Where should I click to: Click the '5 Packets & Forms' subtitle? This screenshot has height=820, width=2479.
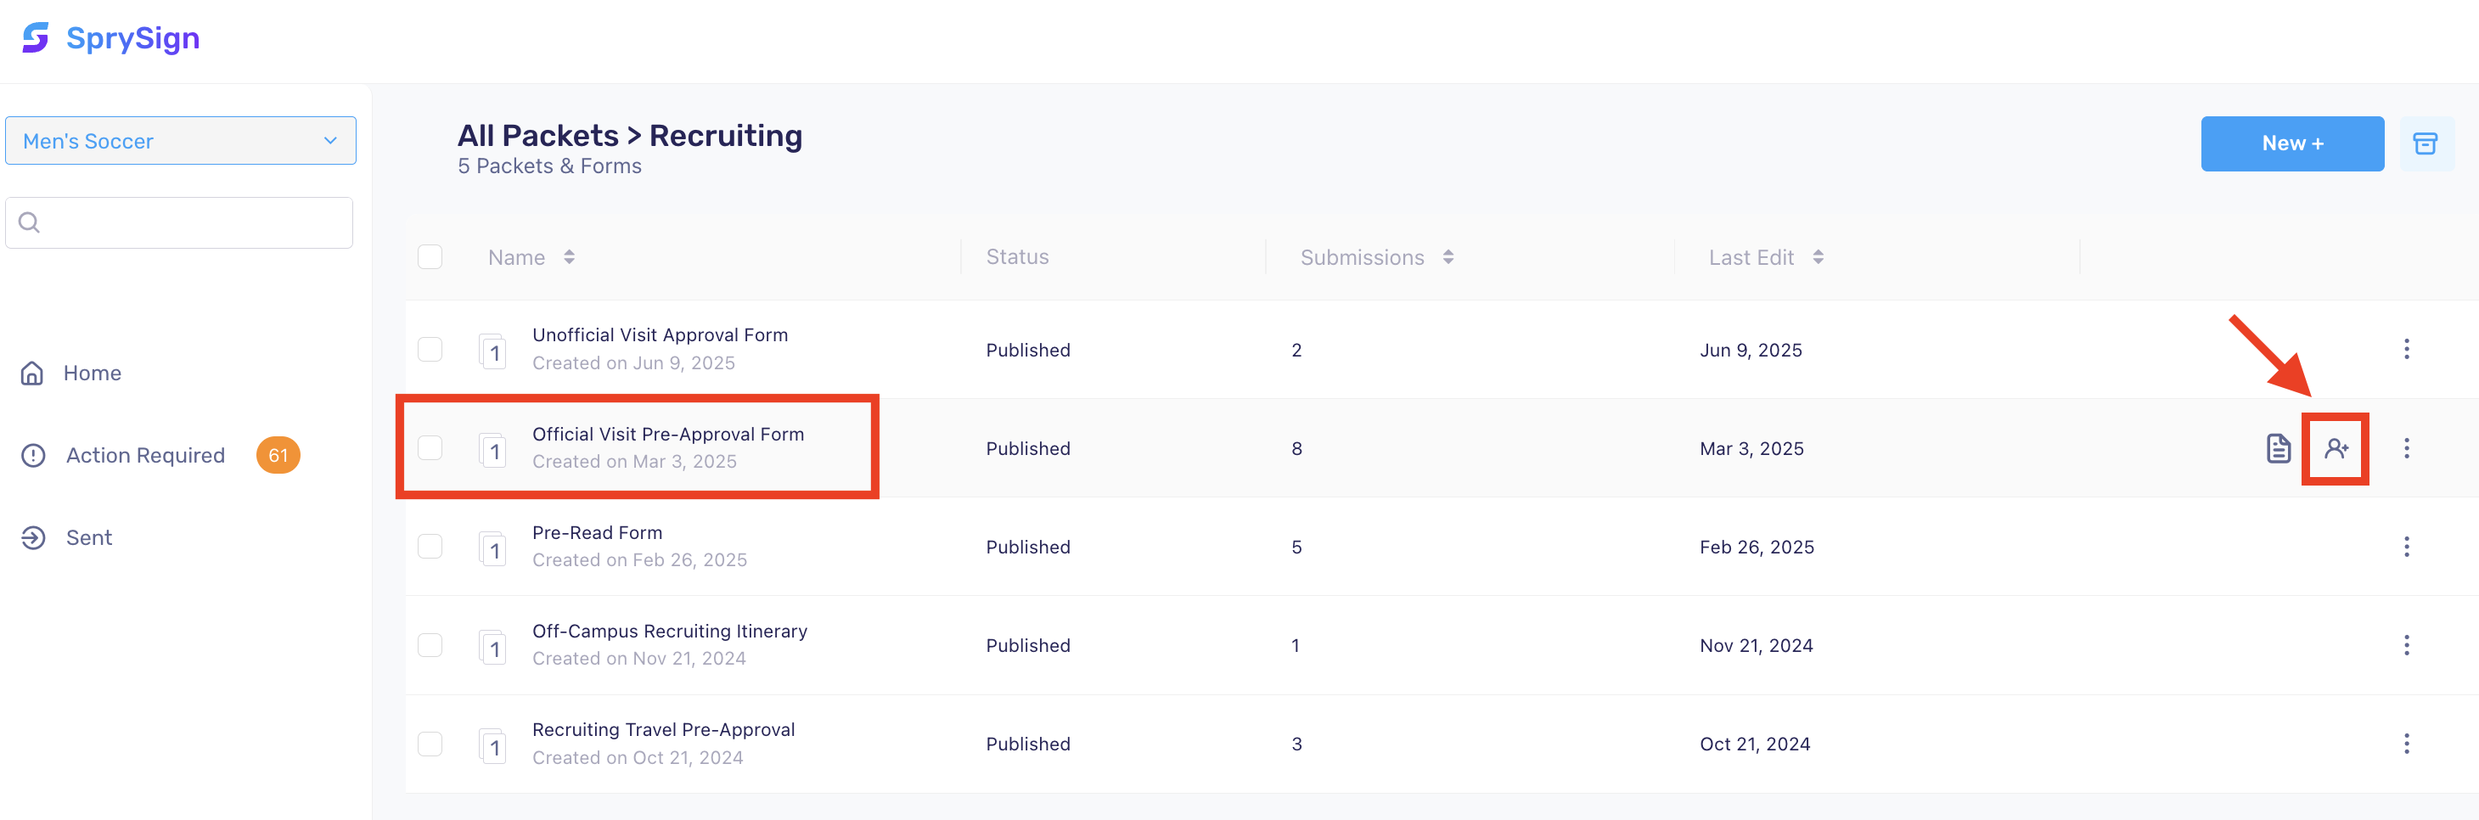tap(549, 166)
